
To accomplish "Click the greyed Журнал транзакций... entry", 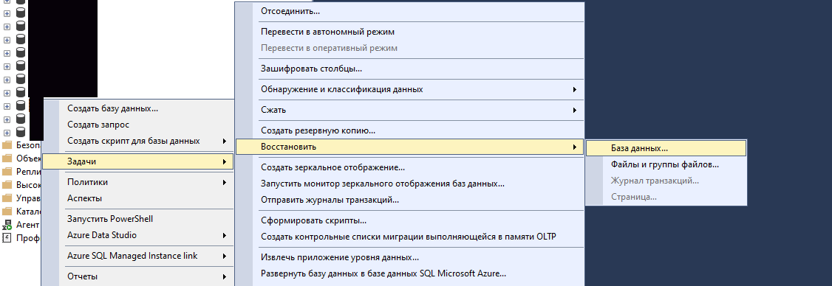I will 666,181.
